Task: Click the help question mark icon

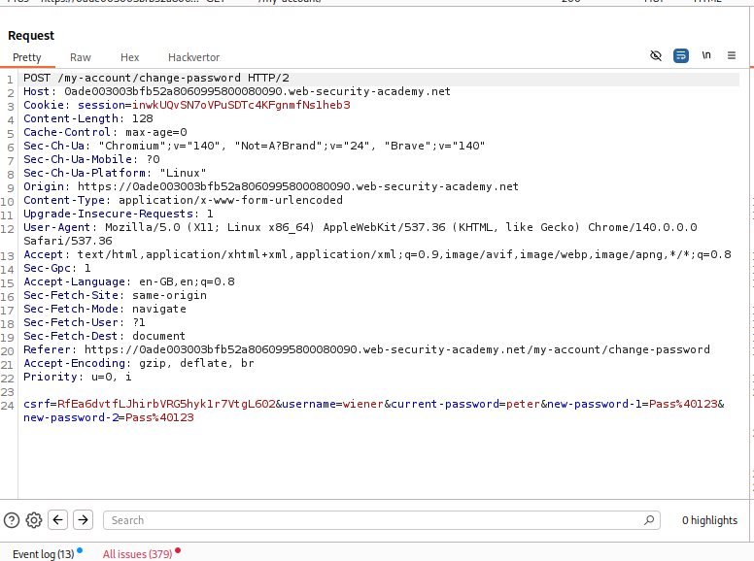Action: click(12, 520)
